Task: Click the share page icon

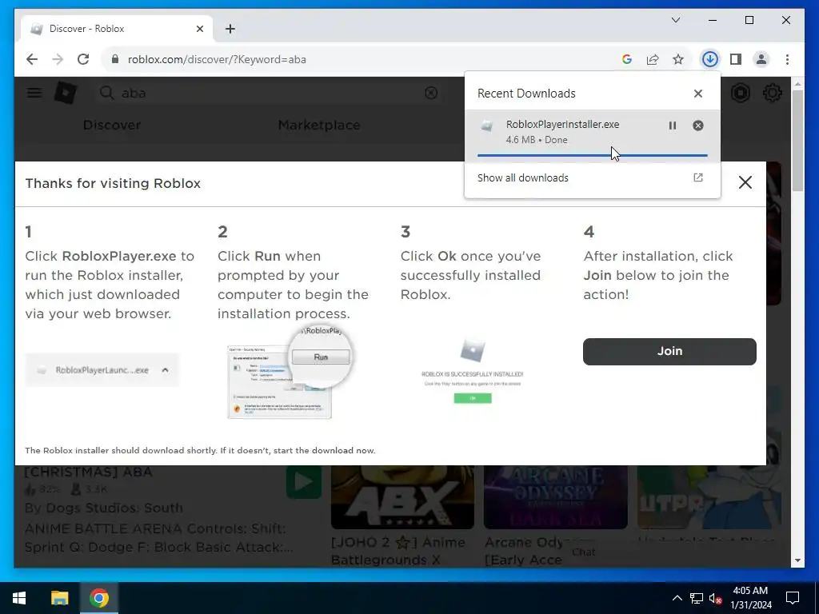Action: tap(653, 59)
